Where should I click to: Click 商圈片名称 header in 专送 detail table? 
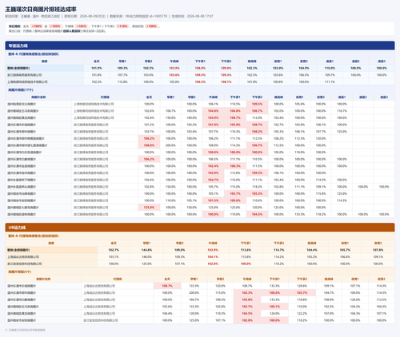38,97
